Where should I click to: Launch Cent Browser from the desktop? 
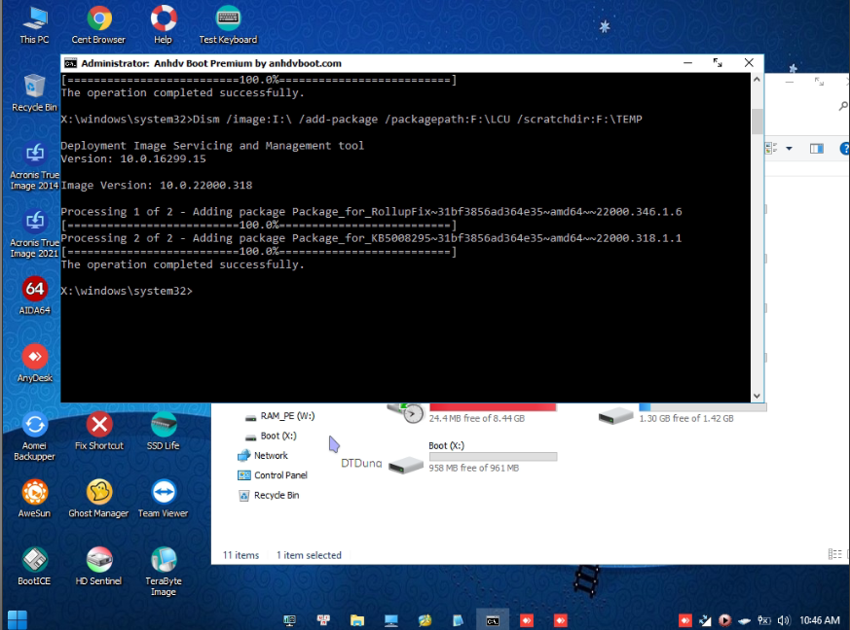pyautogui.click(x=98, y=24)
